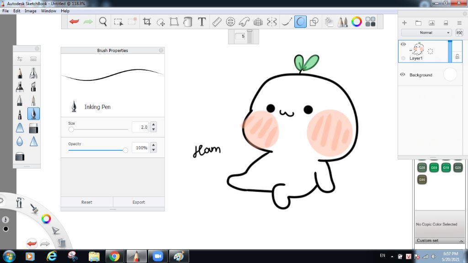Click the Export button in Brush Properties
This screenshot has height=263, width=468.
(139, 202)
